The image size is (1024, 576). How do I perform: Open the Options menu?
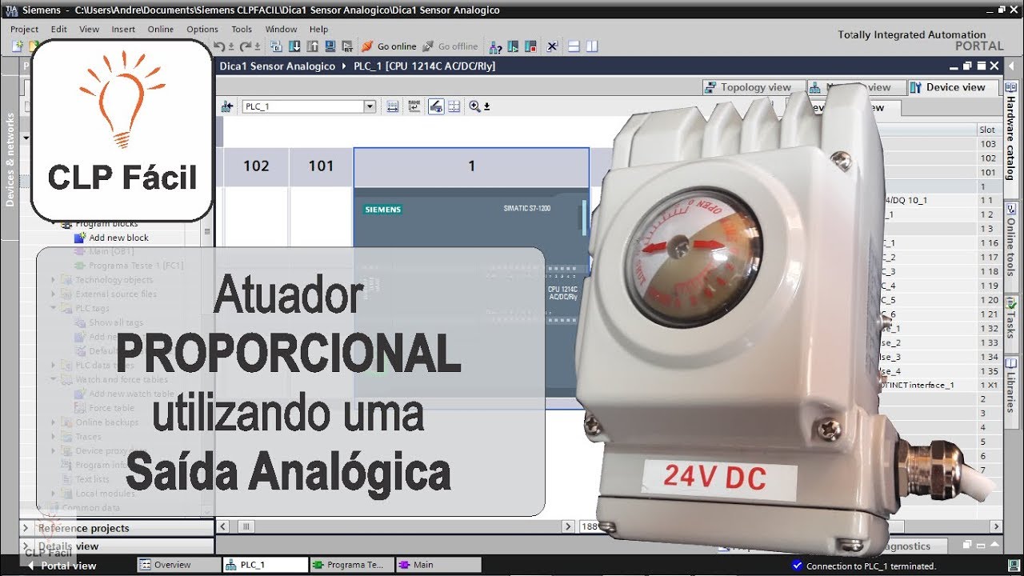tap(202, 29)
